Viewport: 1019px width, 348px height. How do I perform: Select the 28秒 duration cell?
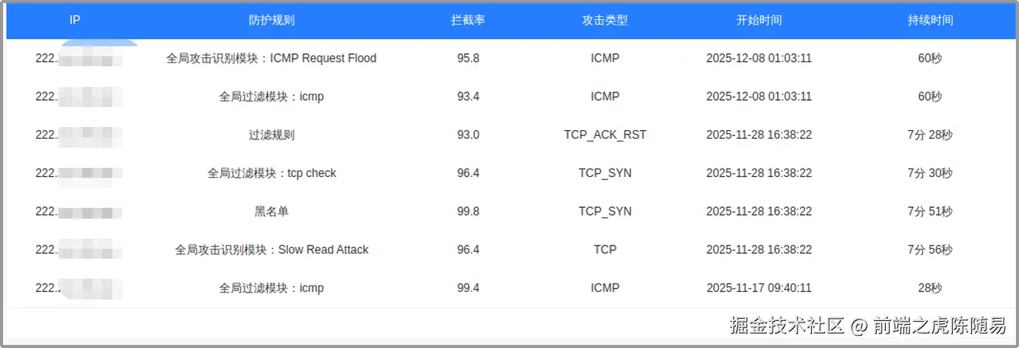tap(930, 288)
